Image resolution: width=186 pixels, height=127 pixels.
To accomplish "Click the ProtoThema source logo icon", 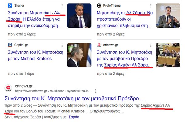I will tap(99, 5).
